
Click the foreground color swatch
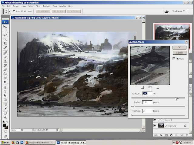(4, 125)
